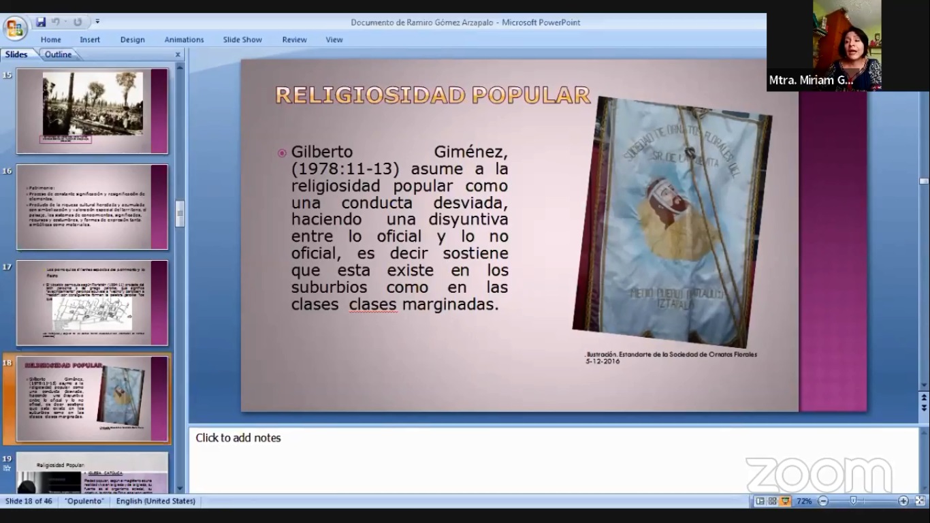
Task: Fit slide to current window icon
Action: [920, 501]
